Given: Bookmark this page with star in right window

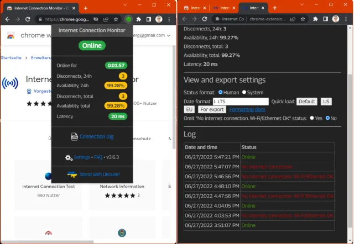Looking at the screenshot, I should 303,19.
